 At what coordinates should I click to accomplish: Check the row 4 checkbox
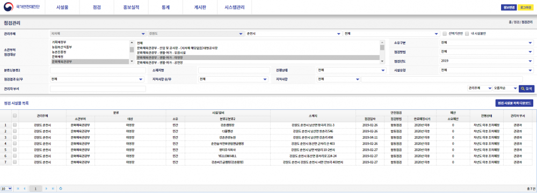(x=14, y=144)
